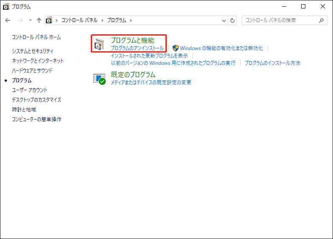Click the Forward arrow navigation button
333x239 pixels.
pyautogui.click(x=20, y=20)
